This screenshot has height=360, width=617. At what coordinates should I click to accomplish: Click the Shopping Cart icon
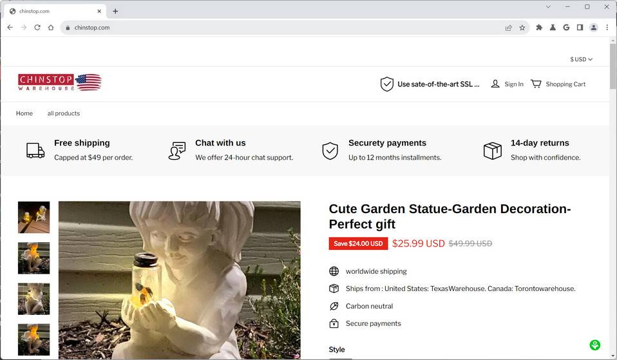click(x=536, y=84)
